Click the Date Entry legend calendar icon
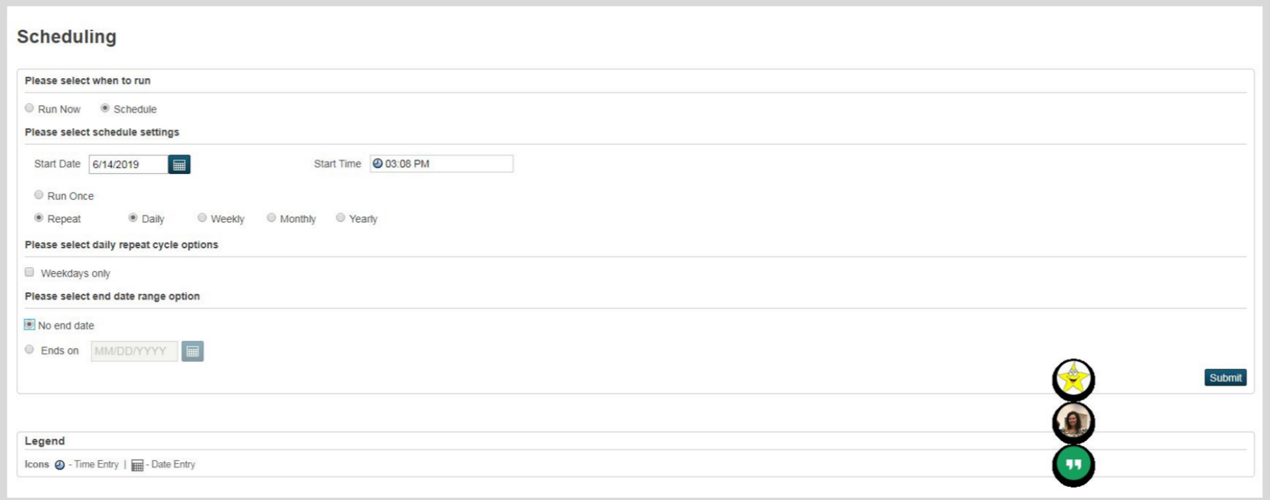The image size is (1270, 500). [x=137, y=466]
